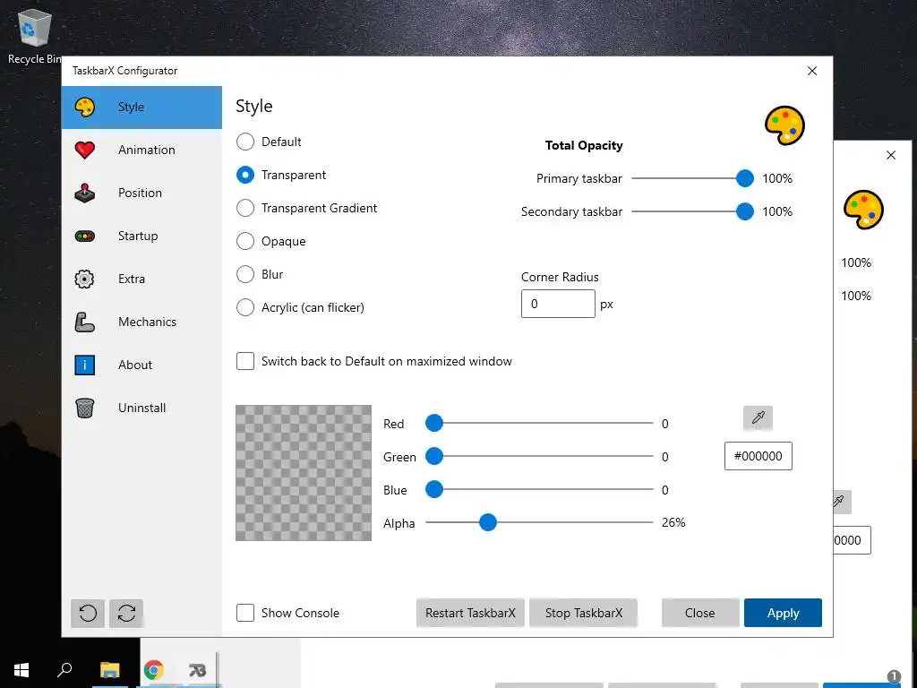The width and height of the screenshot is (917, 688).
Task: Click the Green color slider handle
Action: coord(434,456)
